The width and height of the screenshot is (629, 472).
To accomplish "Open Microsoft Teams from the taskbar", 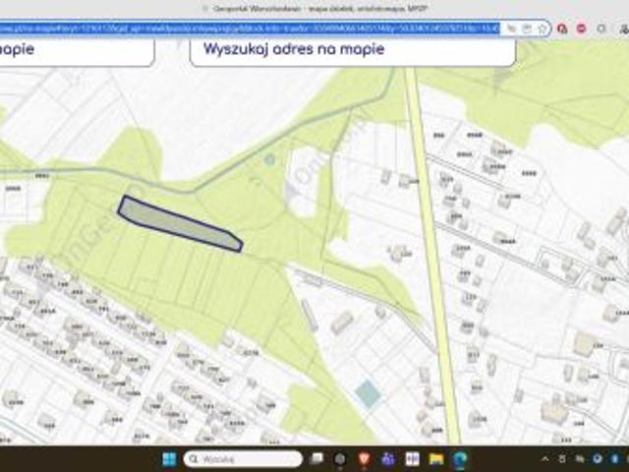I will click(x=388, y=459).
